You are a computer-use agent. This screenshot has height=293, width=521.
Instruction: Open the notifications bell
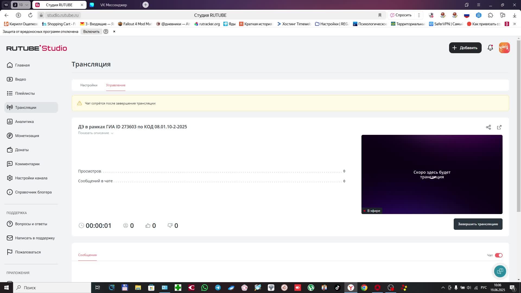point(490,48)
